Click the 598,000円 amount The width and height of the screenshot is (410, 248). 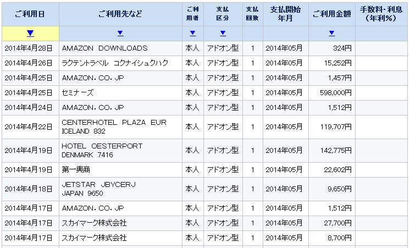pyautogui.click(x=336, y=92)
